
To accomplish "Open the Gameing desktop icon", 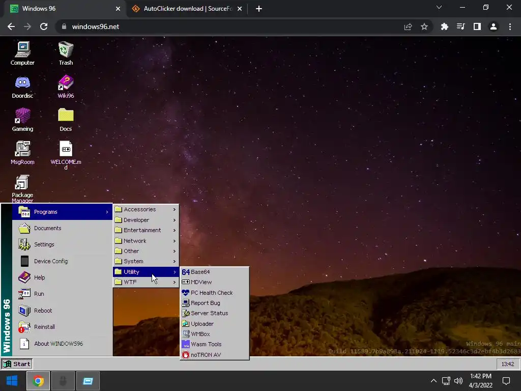I will (x=22, y=120).
